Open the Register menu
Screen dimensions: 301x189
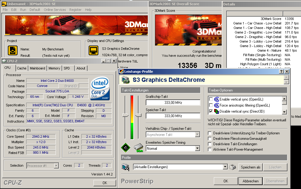pyautogui.click(x=75, y=10)
